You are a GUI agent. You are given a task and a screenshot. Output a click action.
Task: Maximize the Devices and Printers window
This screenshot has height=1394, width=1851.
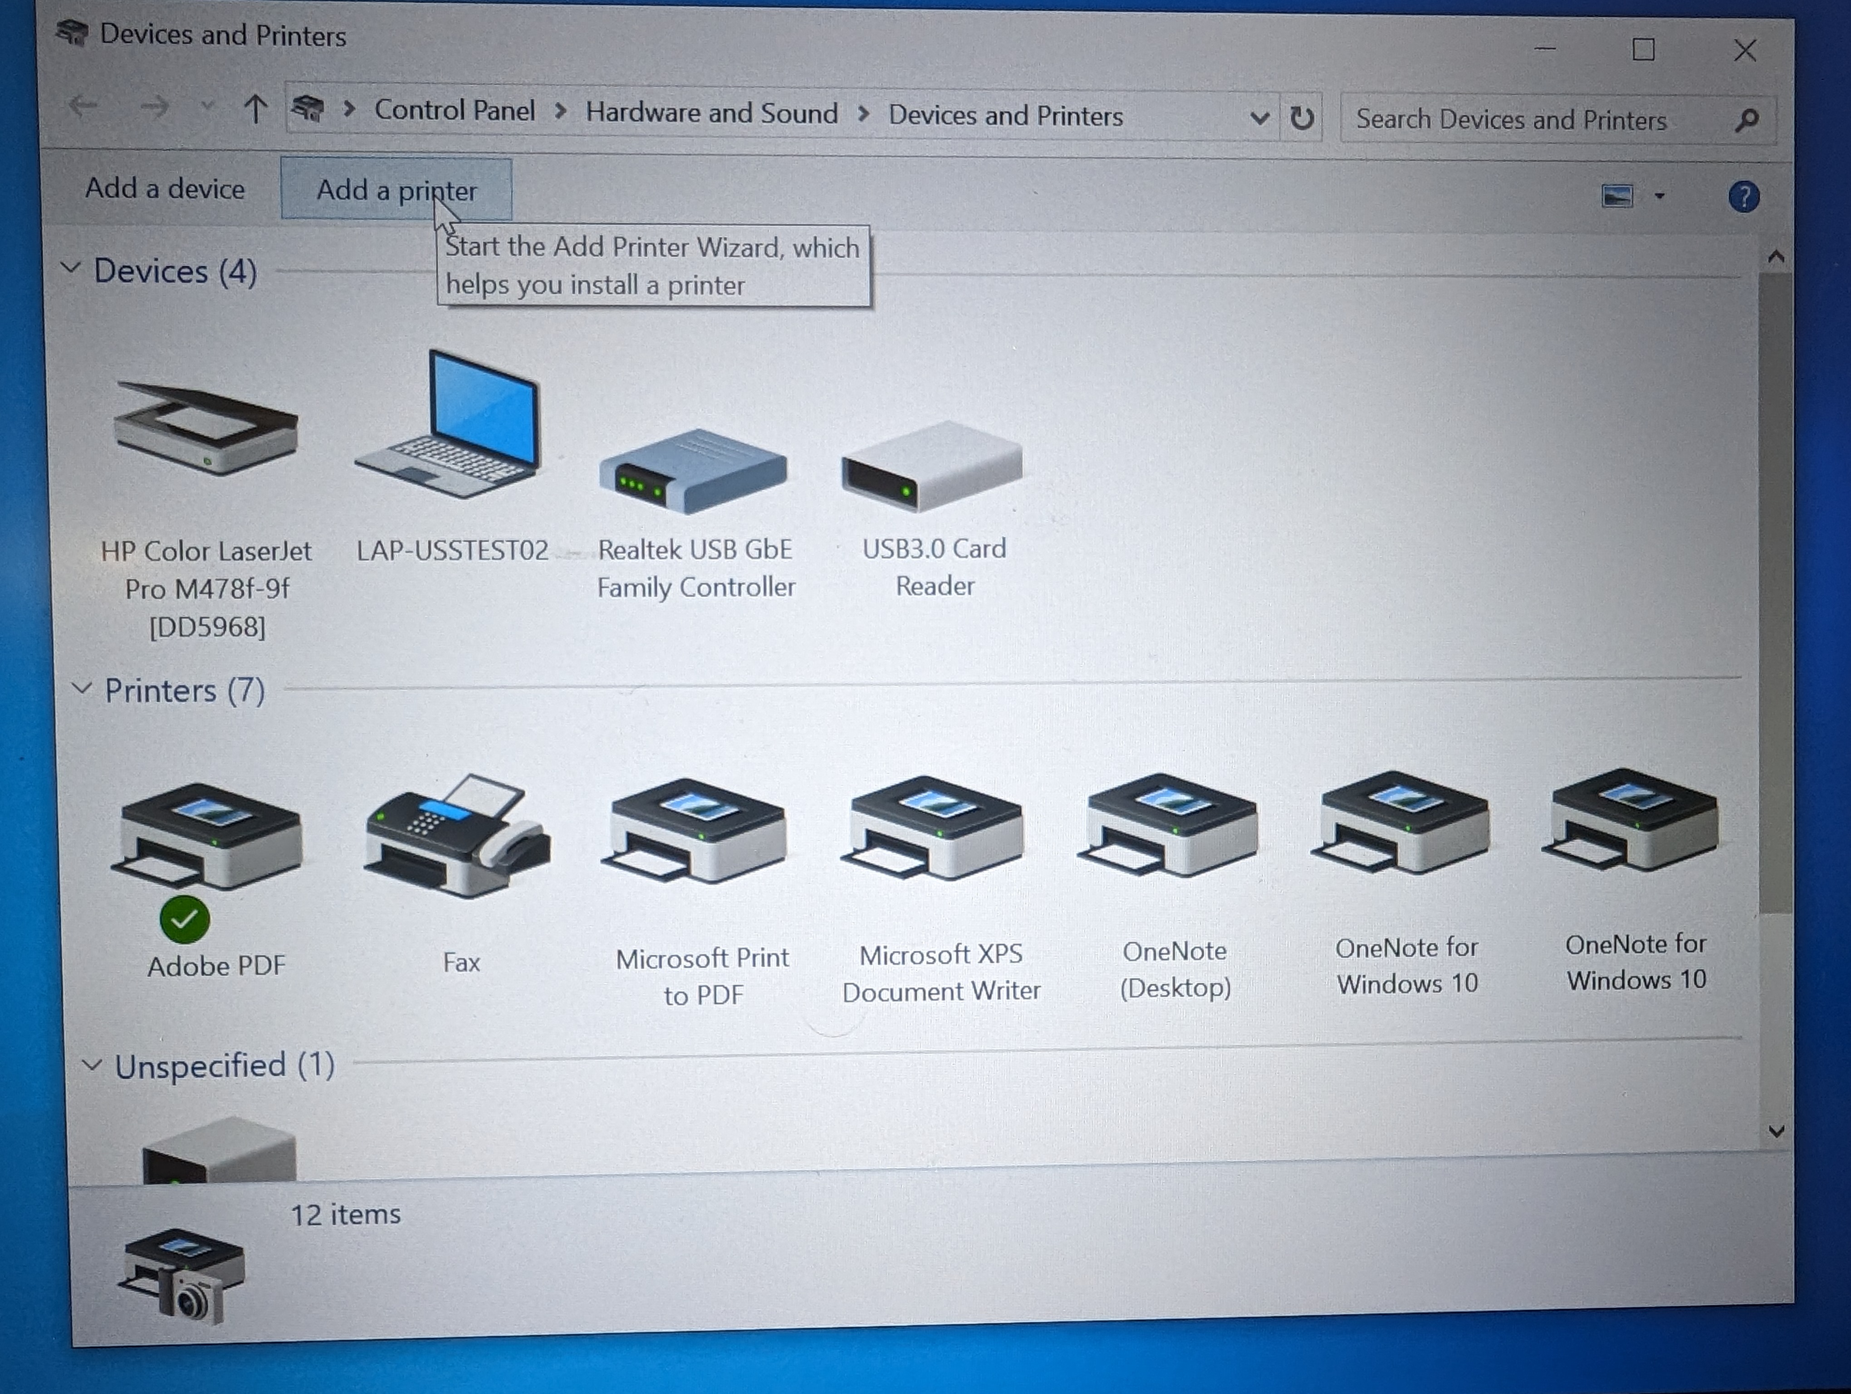(x=1644, y=49)
